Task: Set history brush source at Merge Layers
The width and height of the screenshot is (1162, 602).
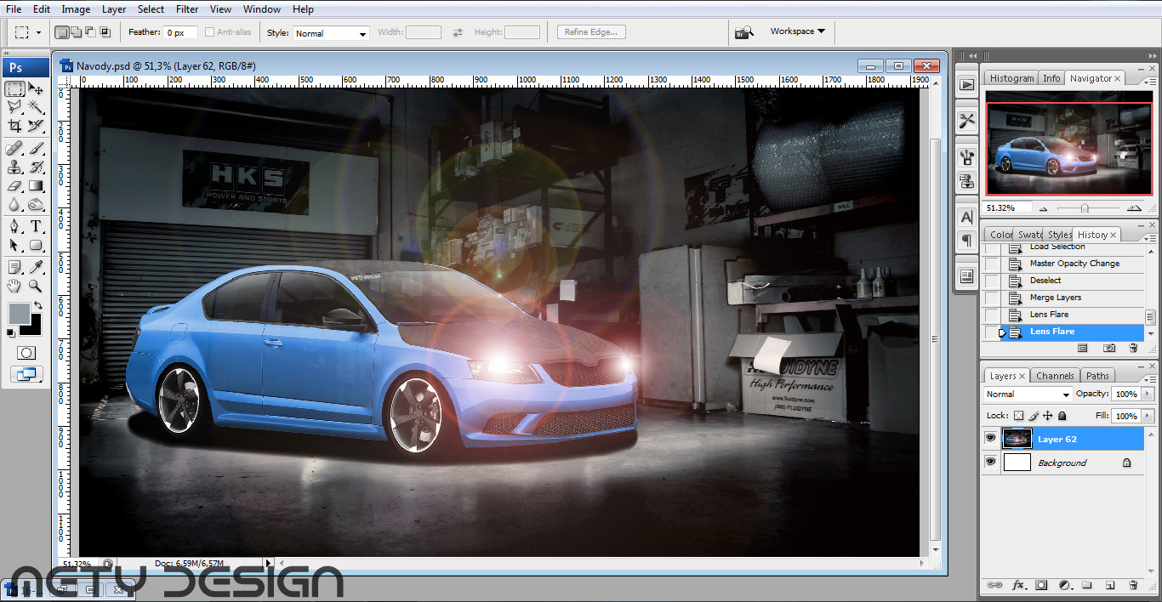Action: pyautogui.click(x=992, y=298)
